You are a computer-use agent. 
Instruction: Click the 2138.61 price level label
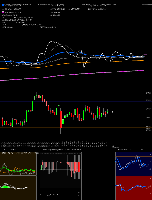tap(149, 100)
